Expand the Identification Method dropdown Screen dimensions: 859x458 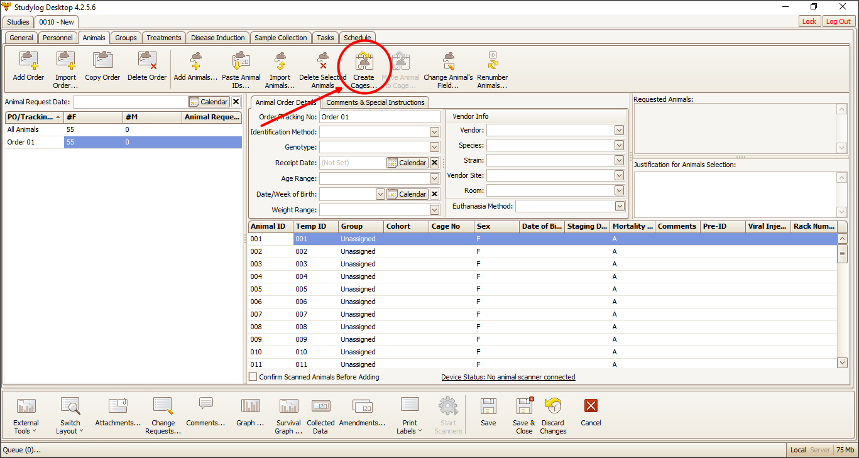coord(434,132)
